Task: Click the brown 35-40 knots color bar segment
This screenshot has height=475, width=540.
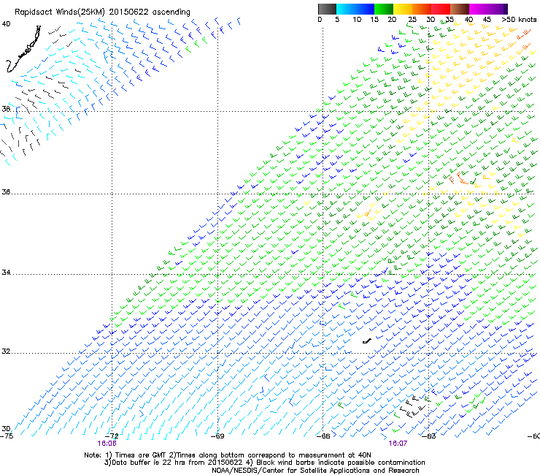Action: [x=460, y=9]
